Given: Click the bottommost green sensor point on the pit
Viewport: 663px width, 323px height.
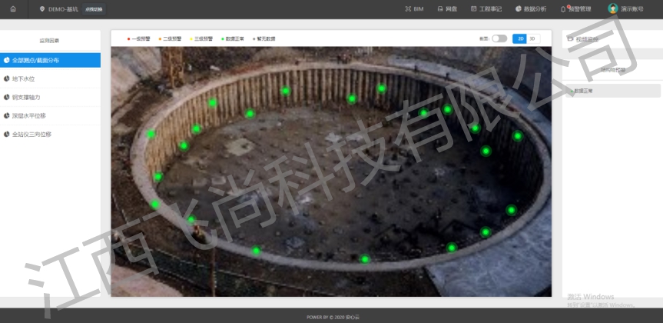Looking at the screenshot, I should click(x=364, y=258).
